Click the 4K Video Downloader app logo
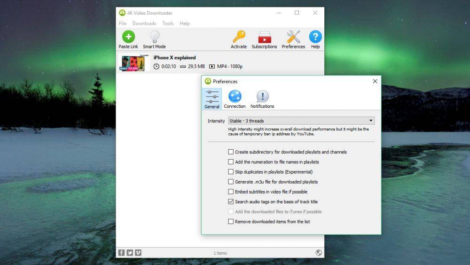Viewport: 470px width, 265px height. (x=122, y=13)
